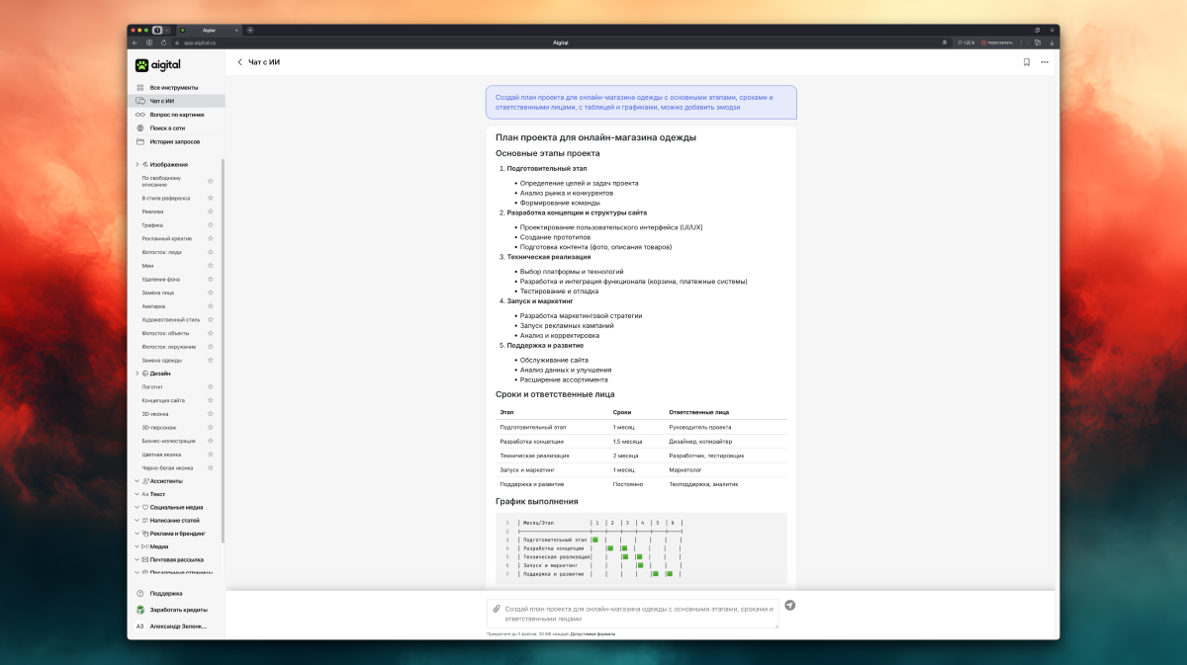The image size is (1187, 665).
Task: Open Вопрос по картинке tool
Action: [169, 115]
